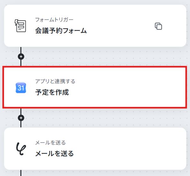The image size is (190, 176).
Task: Open the 予定を作成 step title
Action: coord(52,92)
